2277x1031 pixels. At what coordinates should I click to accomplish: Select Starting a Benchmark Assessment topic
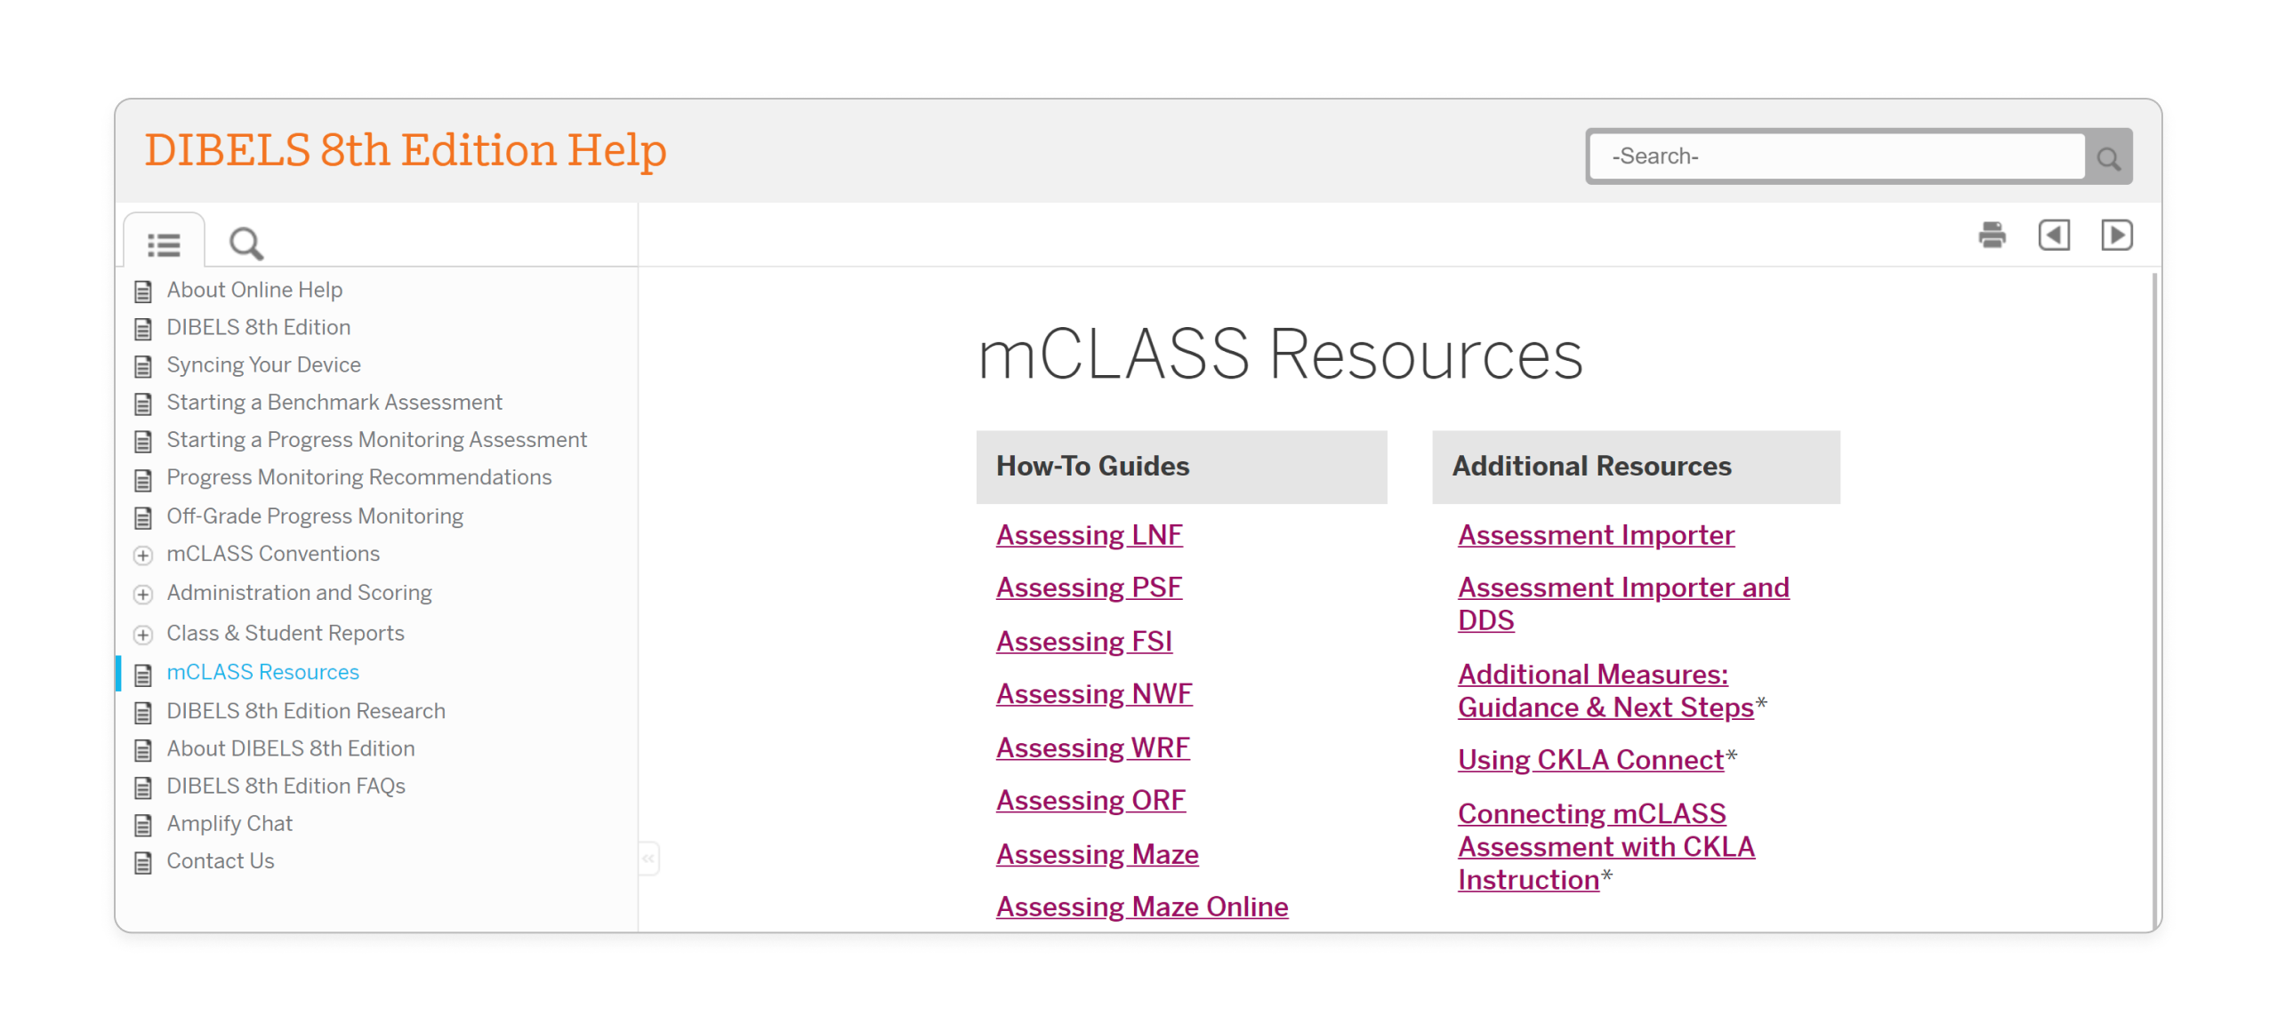pos(334,403)
